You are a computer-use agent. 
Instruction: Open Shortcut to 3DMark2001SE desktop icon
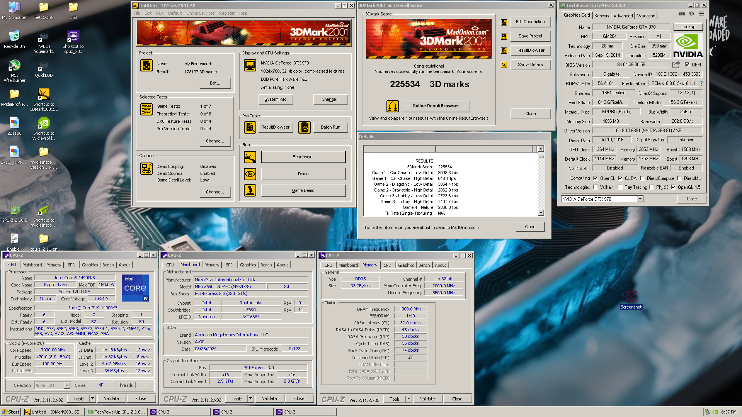pyautogui.click(x=44, y=100)
